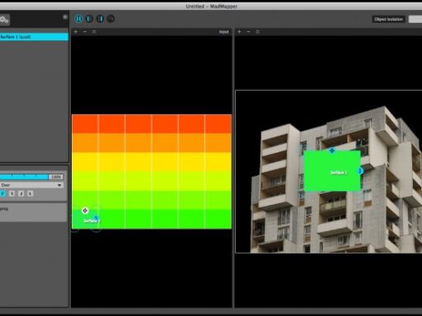Toggle the cyan round button below the Over dropdown
This screenshot has height=316, width=422.
tap(2, 193)
